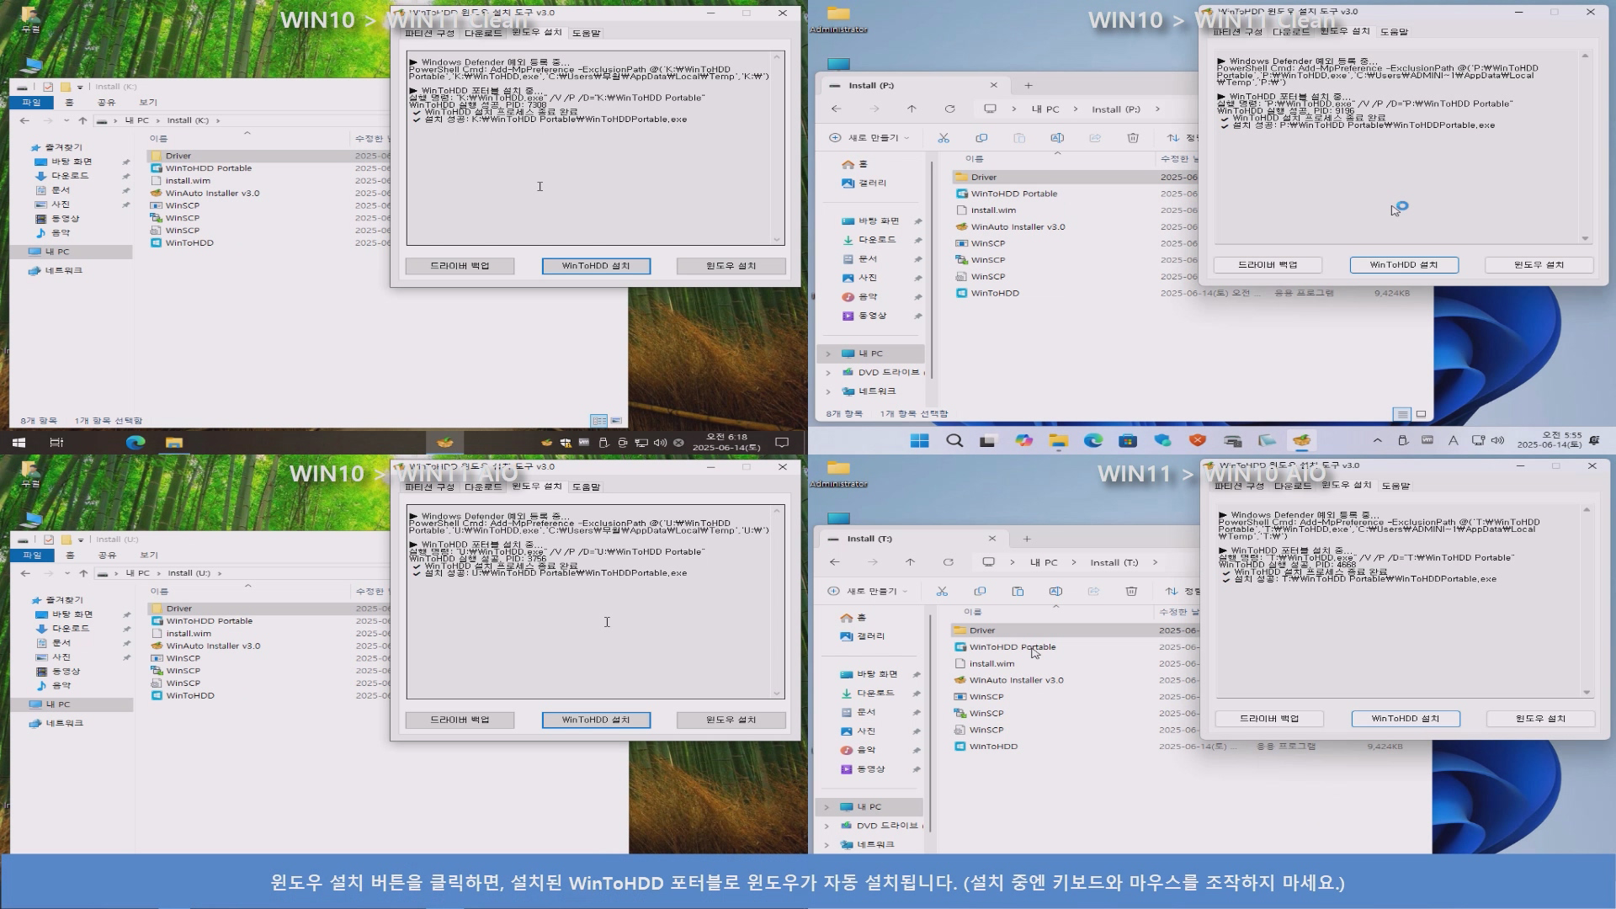Click the cut icon in Install (T:) toolbar
The width and height of the screenshot is (1616, 909).
click(942, 591)
